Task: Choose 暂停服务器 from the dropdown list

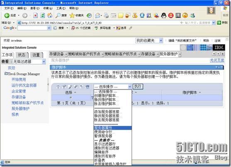Action: point(113,136)
